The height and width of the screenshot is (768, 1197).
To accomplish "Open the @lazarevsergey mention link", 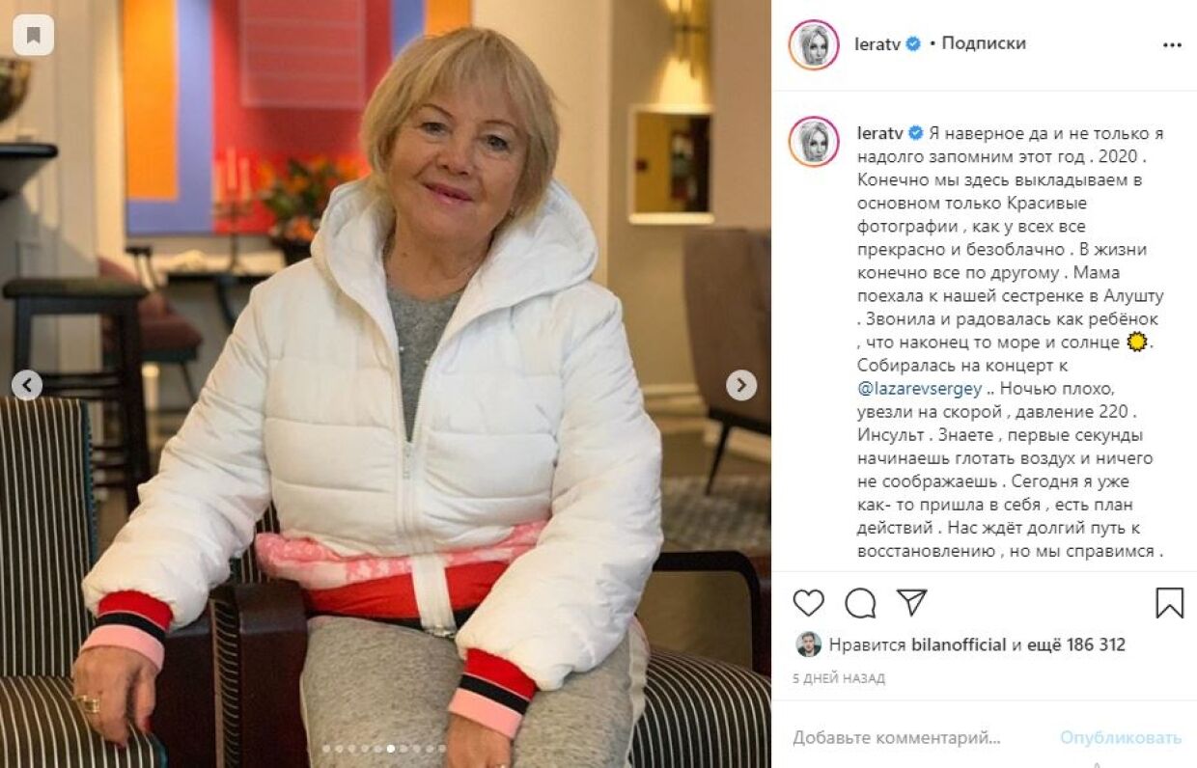I will (919, 389).
